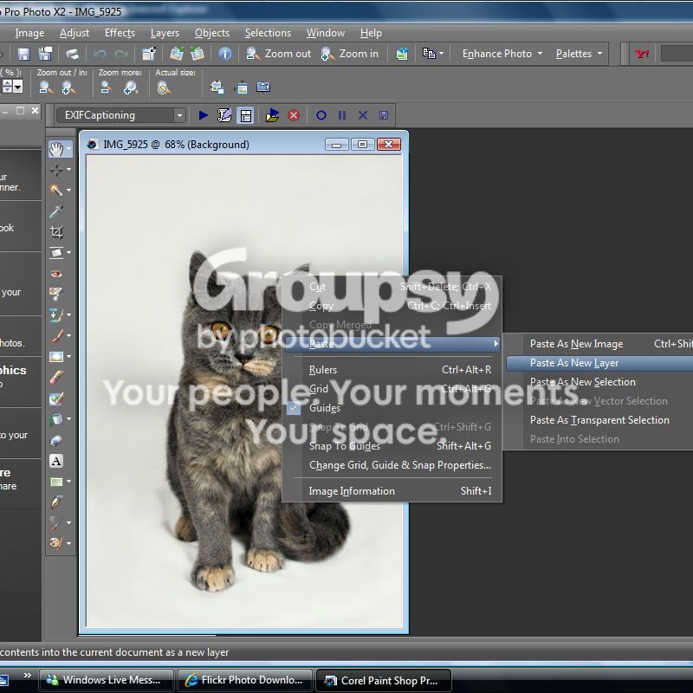
Task: Open the EXIFCaptioning script dropdown
Action: coord(179,116)
